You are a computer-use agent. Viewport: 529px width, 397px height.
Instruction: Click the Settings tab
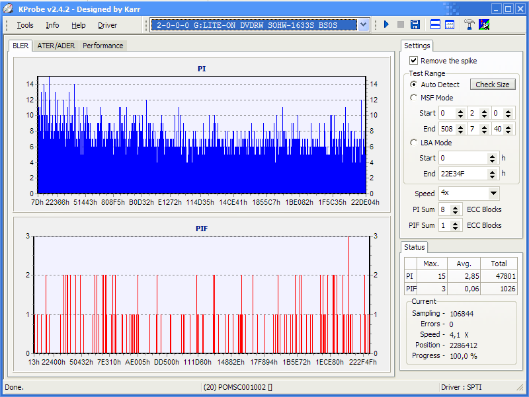pos(417,46)
